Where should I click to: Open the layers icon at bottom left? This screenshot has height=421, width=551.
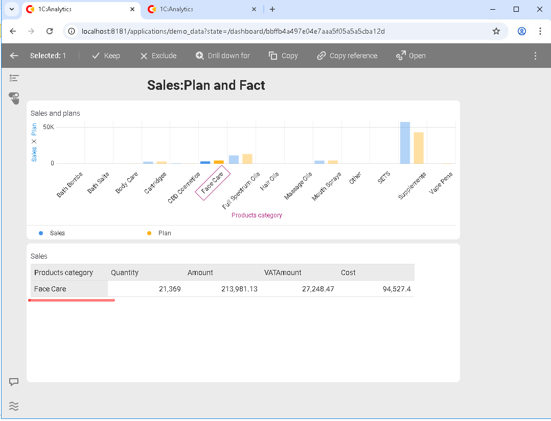tap(14, 406)
